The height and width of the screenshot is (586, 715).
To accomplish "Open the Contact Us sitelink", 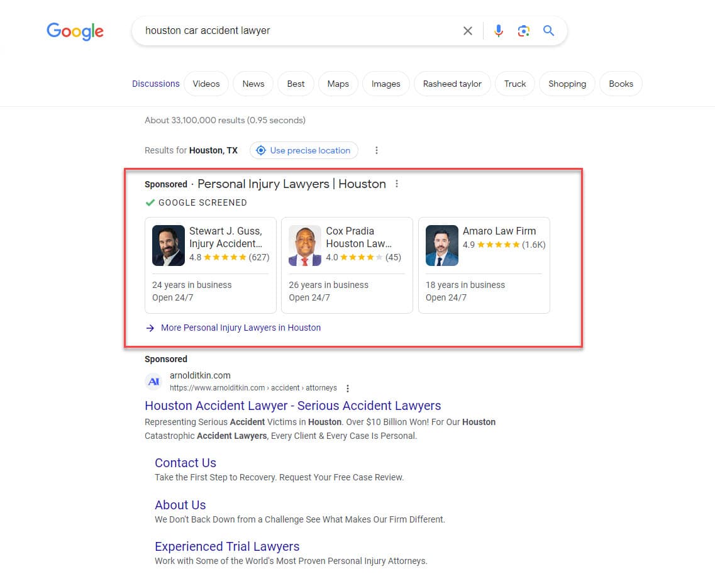I will pos(185,463).
